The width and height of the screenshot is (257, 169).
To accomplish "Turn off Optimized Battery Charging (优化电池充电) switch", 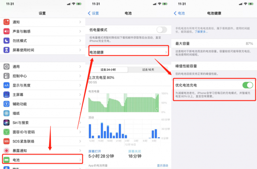I will pos(248,85).
